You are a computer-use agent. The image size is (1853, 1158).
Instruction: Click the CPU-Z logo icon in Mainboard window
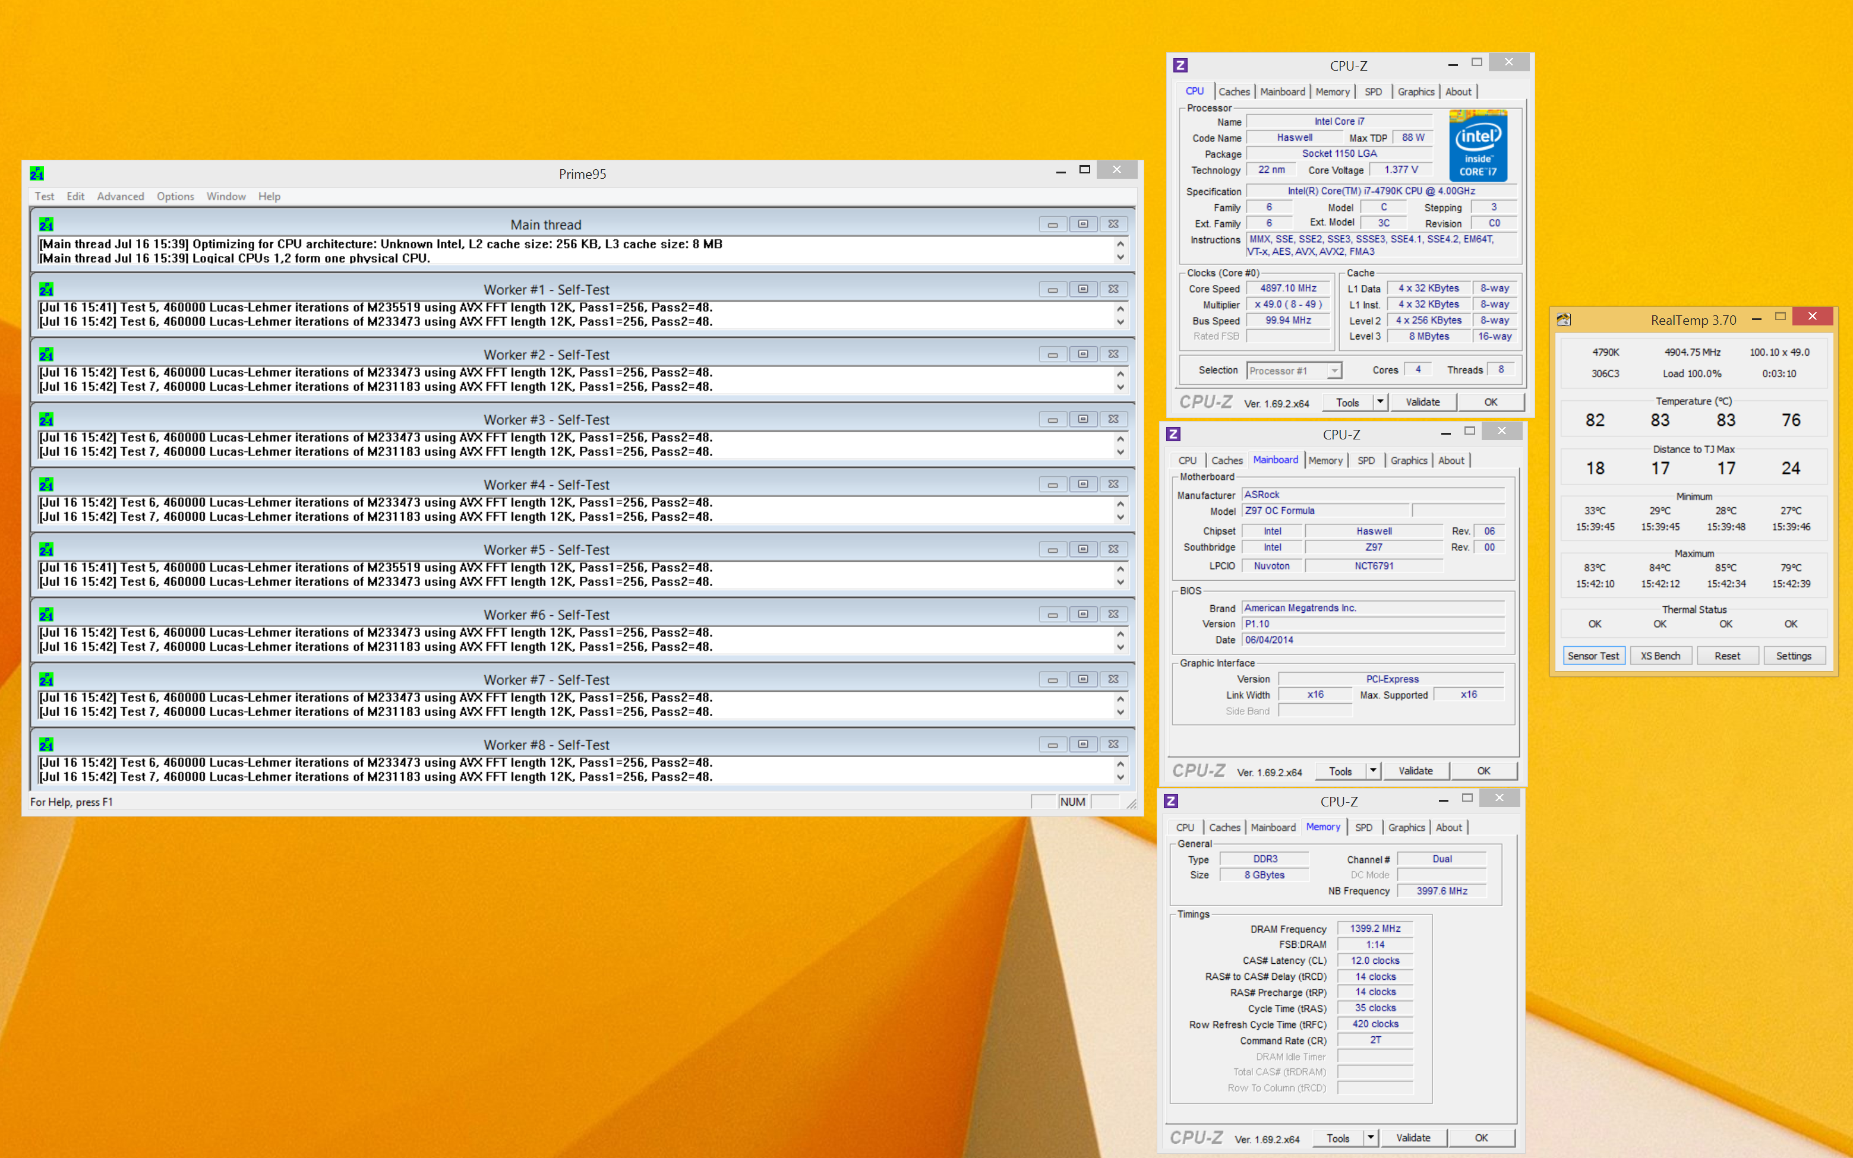pyautogui.click(x=1173, y=434)
